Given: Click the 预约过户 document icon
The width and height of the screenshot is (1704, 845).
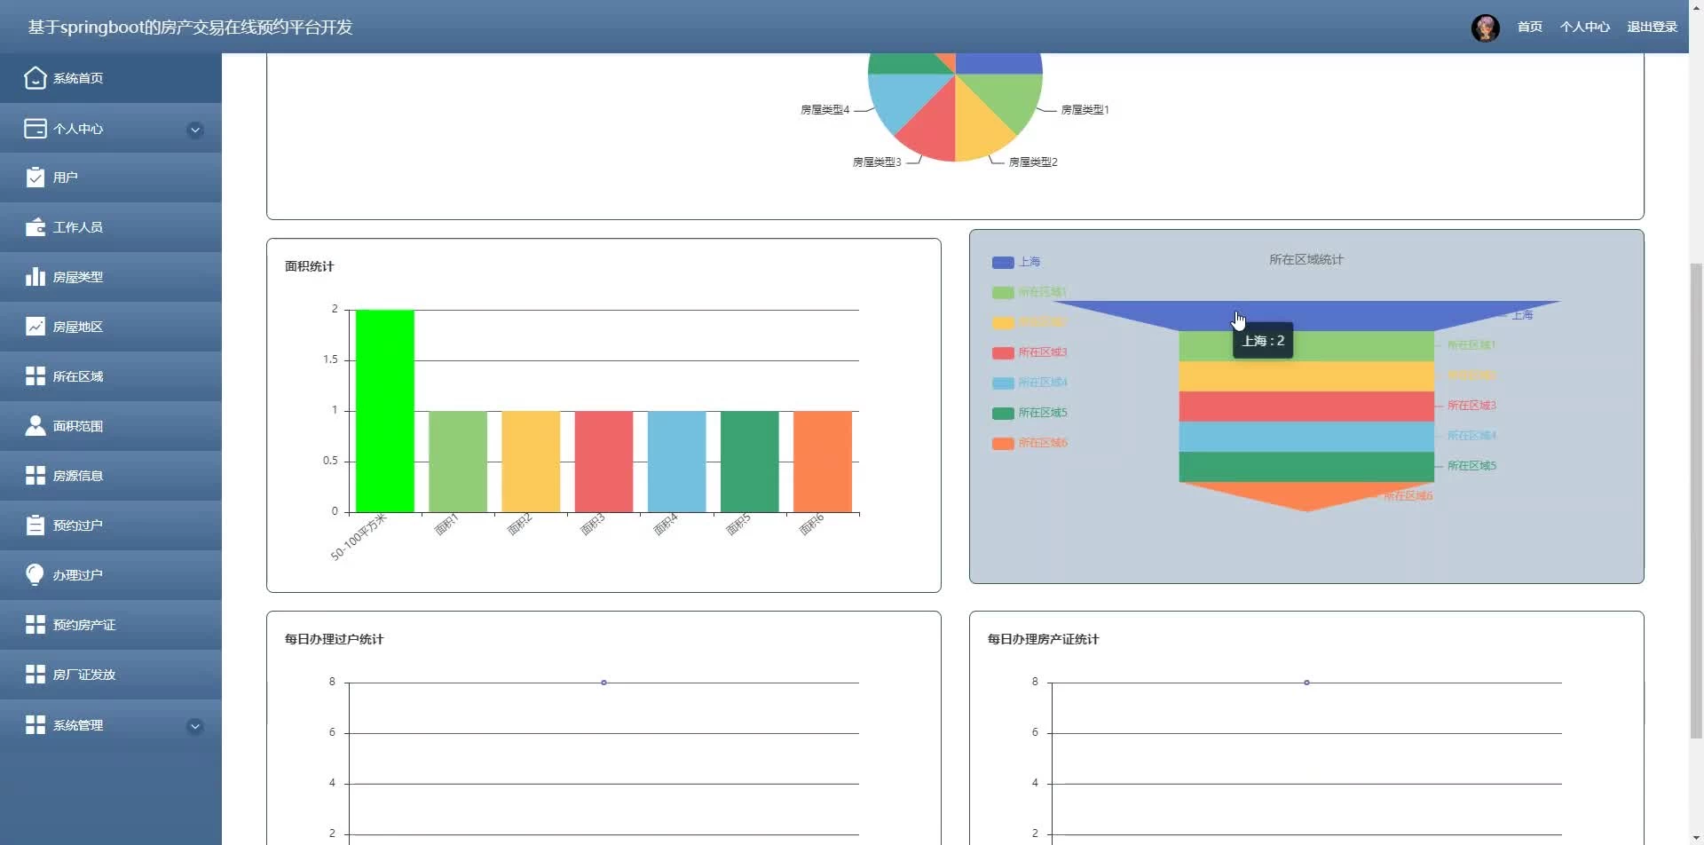Looking at the screenshot, I should click(x=35, y=525).
